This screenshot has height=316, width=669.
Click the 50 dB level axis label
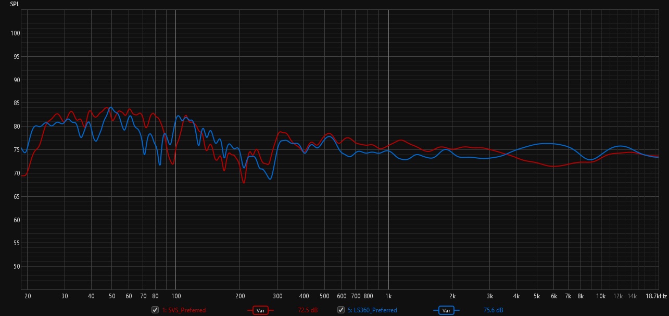17,267
